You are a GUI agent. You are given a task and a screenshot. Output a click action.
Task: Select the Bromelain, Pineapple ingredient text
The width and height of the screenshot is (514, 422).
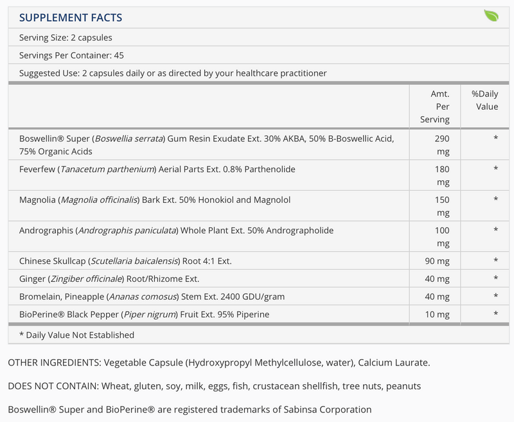[x=152, y=296]
